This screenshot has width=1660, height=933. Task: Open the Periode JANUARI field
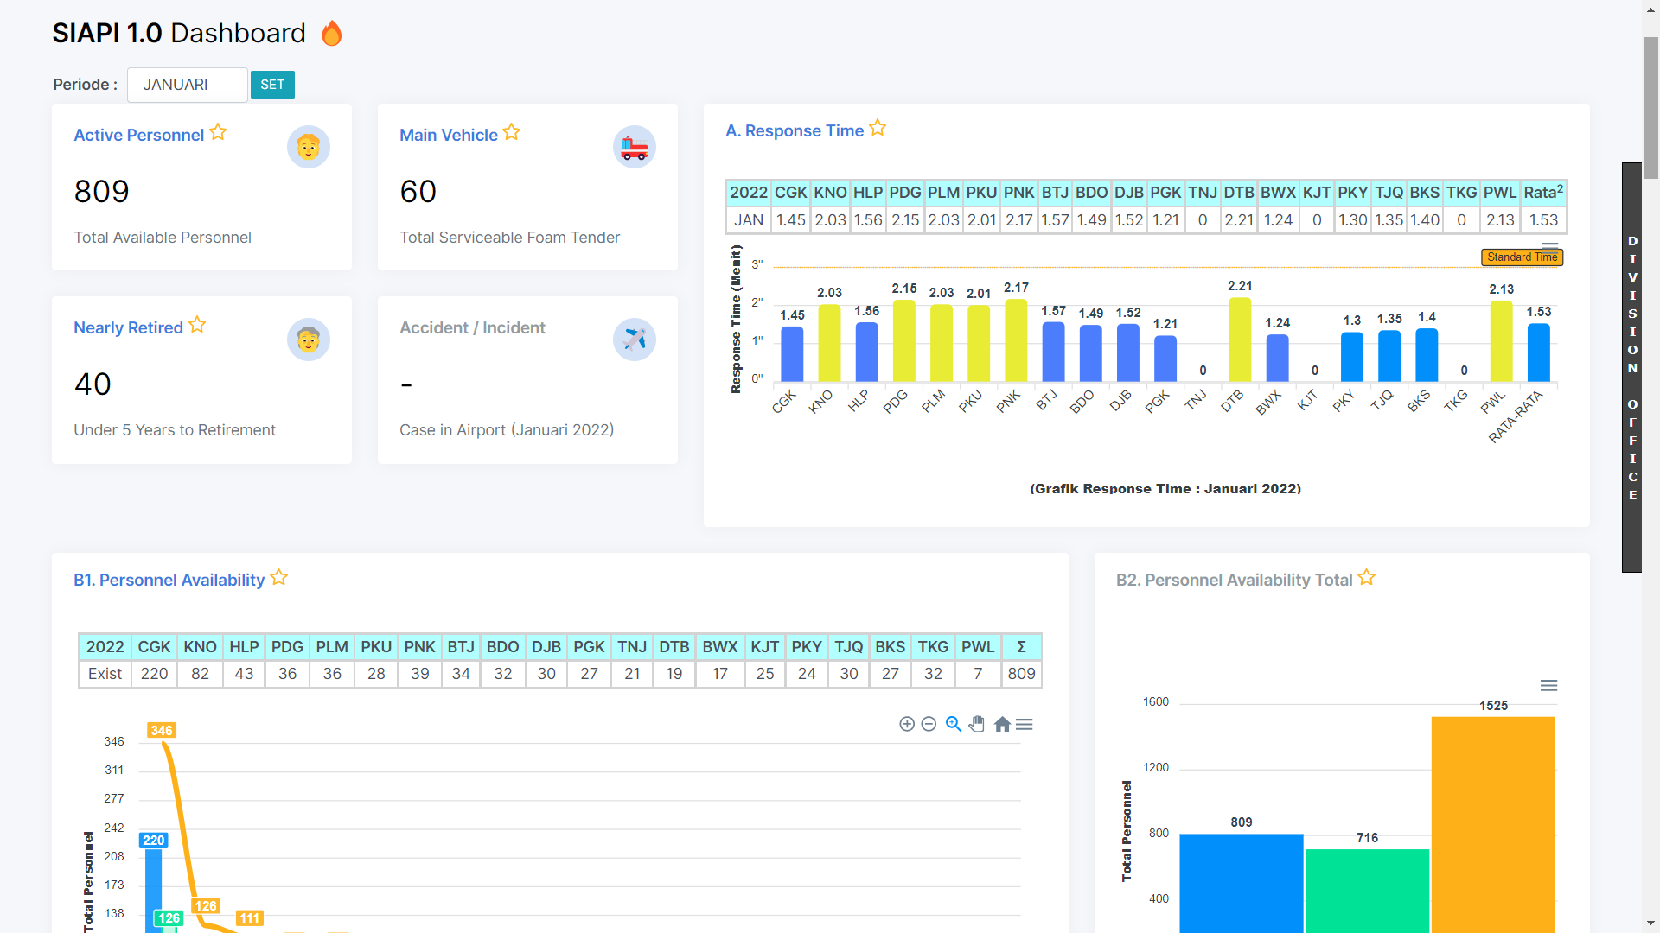click(x=187, y=85)
